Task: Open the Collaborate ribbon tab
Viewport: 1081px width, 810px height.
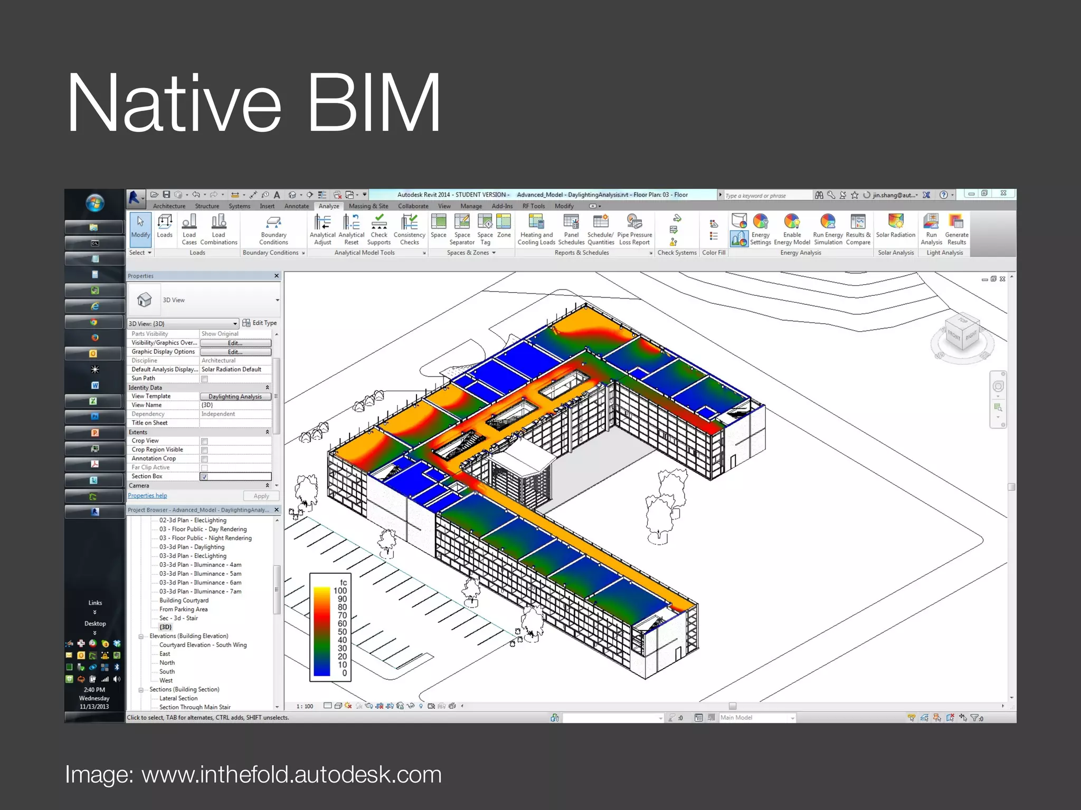Action: (413, 206)
